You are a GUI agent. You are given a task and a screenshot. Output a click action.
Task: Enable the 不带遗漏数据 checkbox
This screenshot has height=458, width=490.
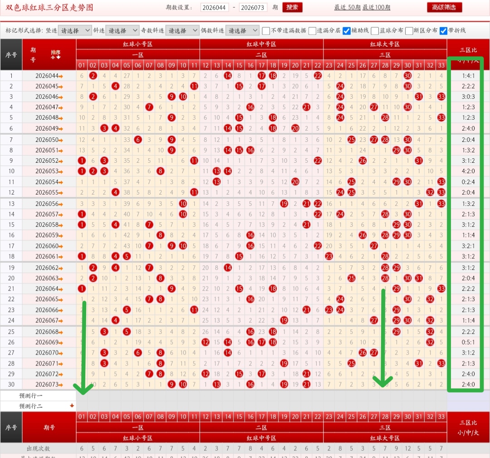pyautogui.click(x=266, y=31)
